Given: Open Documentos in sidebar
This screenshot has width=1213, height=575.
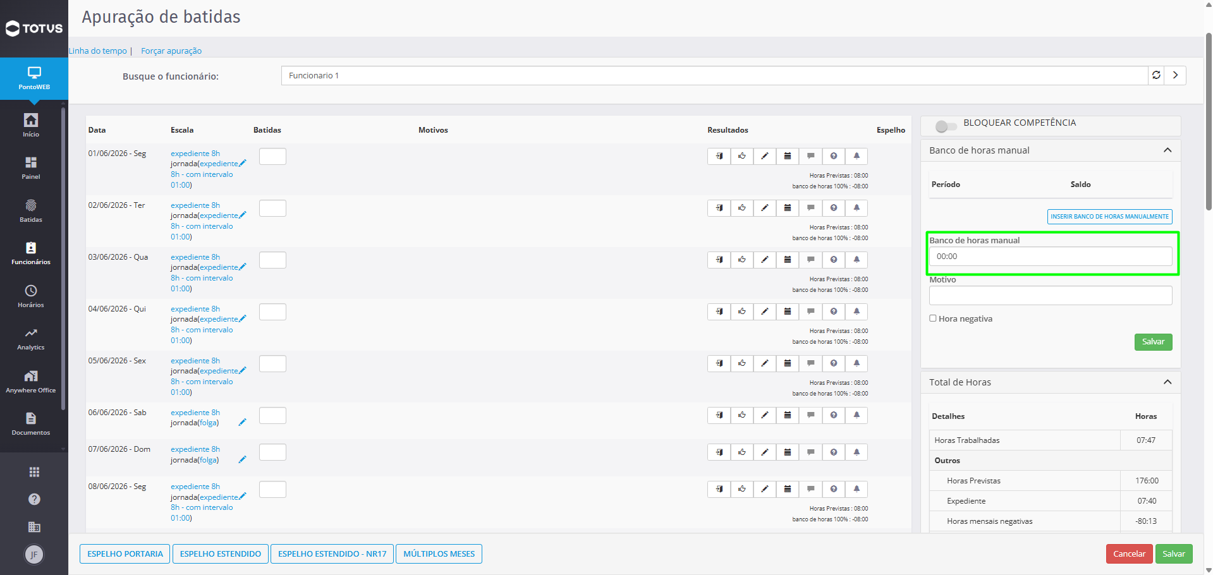Looking at the screenshot, I should click(x=31, y=423).
